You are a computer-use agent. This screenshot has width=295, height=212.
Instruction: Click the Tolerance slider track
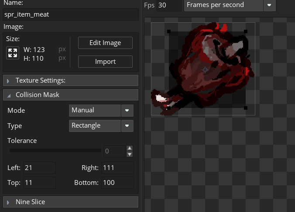pos(55,151)
